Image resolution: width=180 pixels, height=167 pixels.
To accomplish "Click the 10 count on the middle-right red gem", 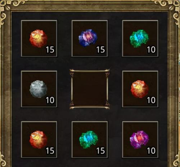I will point(151,100).
